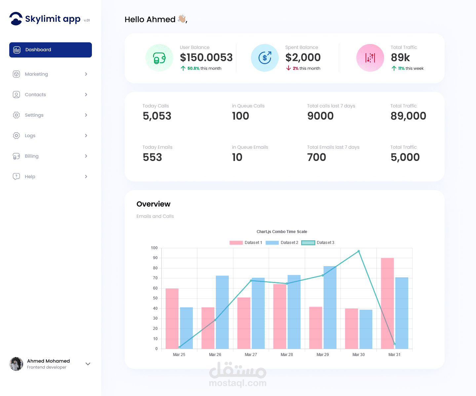Screen dimensions: 476x396
Task: Click the Mar 27 axis label
Action: pyautogui.click(x=251, y=355)
